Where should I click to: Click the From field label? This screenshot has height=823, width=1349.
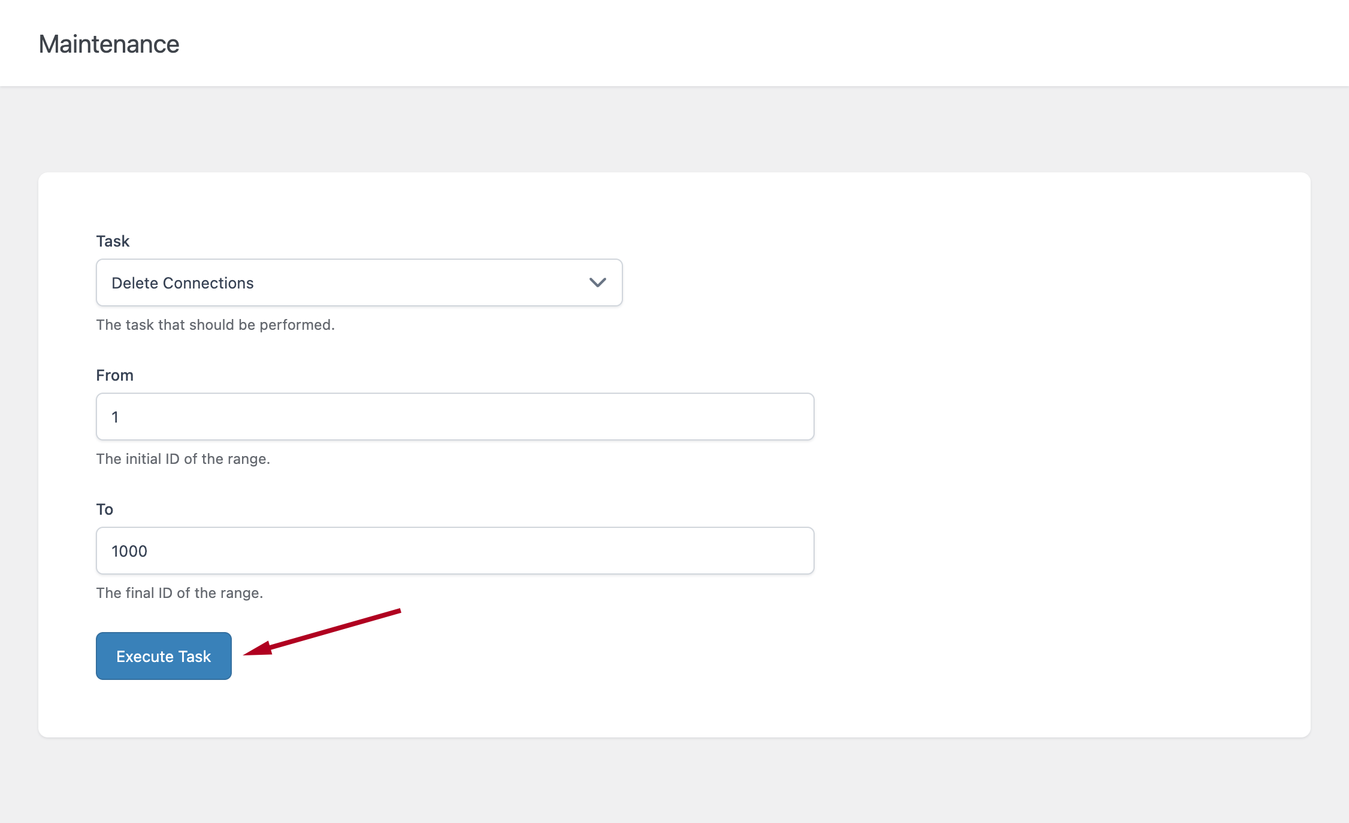point(114,375)
